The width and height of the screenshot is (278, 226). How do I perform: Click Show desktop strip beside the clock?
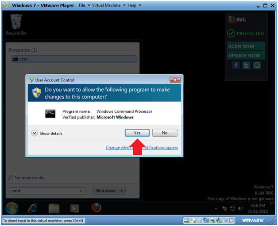[273, 208]
